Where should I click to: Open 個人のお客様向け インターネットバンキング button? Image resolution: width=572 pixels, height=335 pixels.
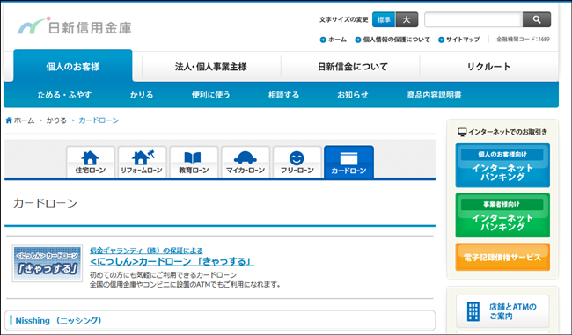[502, 165]
